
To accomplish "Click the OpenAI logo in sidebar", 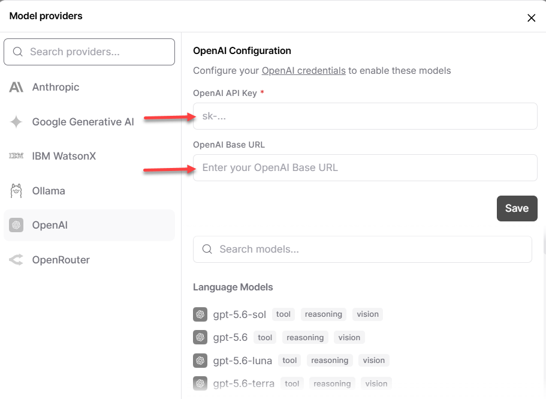I will pos(16,225).
